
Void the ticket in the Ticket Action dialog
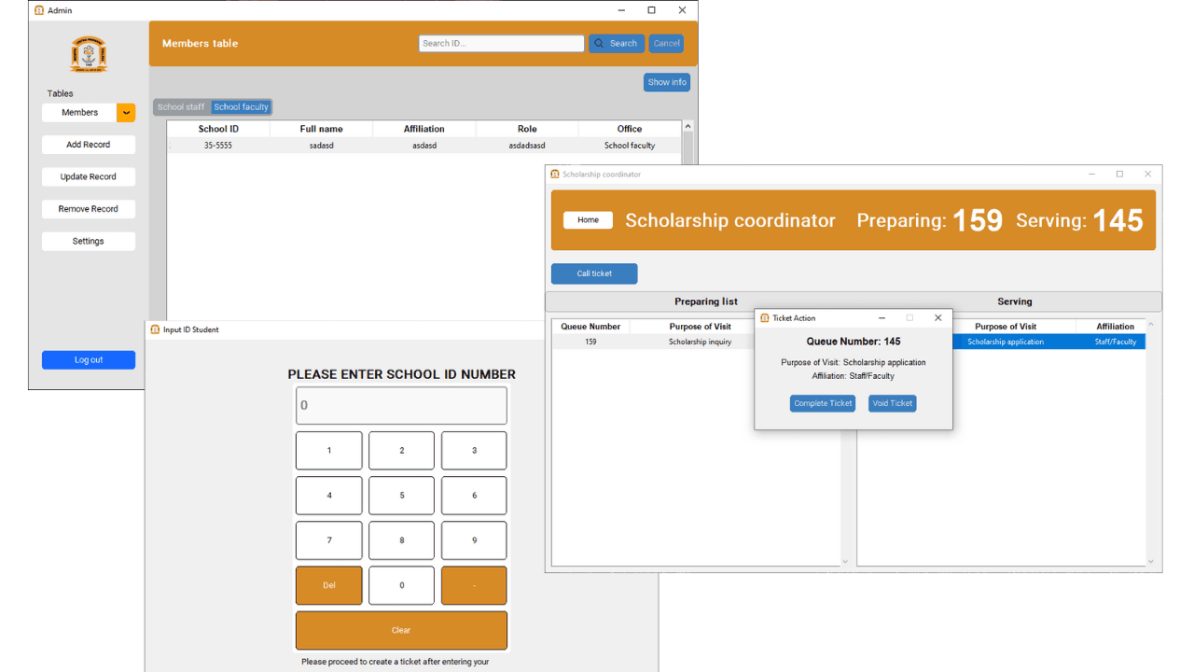point(892,403)
